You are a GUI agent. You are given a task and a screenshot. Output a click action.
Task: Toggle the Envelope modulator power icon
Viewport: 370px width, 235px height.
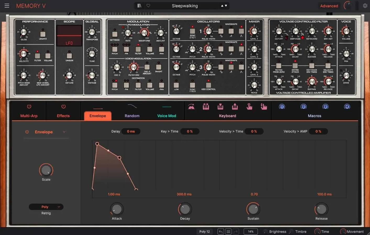coord(27,132)
